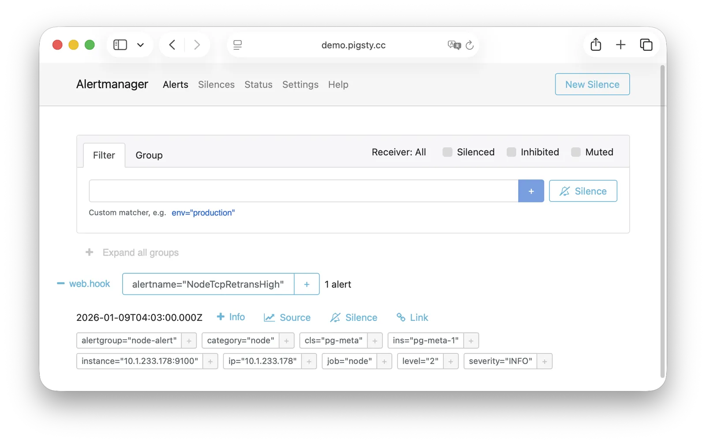The height and width of the screenshot is (443, 706).
Task: Open the Silences page
Action: (x=216, y=84)
